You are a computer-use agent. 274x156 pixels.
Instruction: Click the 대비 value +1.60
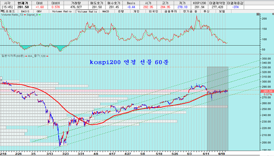40,7
